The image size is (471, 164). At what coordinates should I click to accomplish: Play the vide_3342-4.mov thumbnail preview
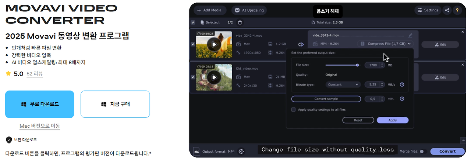(214, 45)
